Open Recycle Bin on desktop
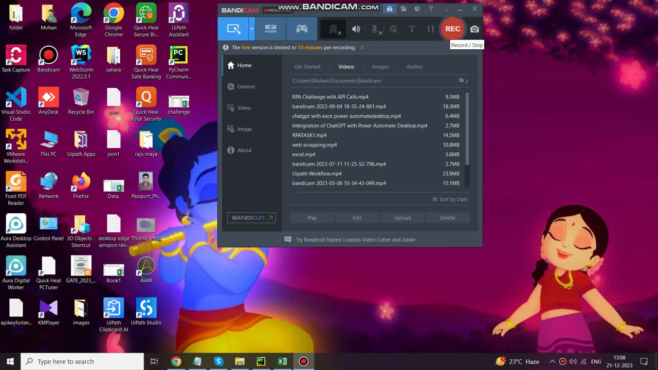 click(x=81, y=101)
